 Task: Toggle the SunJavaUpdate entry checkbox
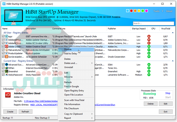(x=3, y=56)
